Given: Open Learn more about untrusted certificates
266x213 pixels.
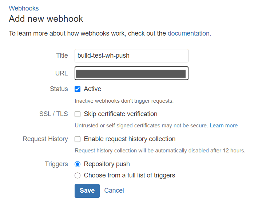Looking at the screenshot, I should coord(223,126).
